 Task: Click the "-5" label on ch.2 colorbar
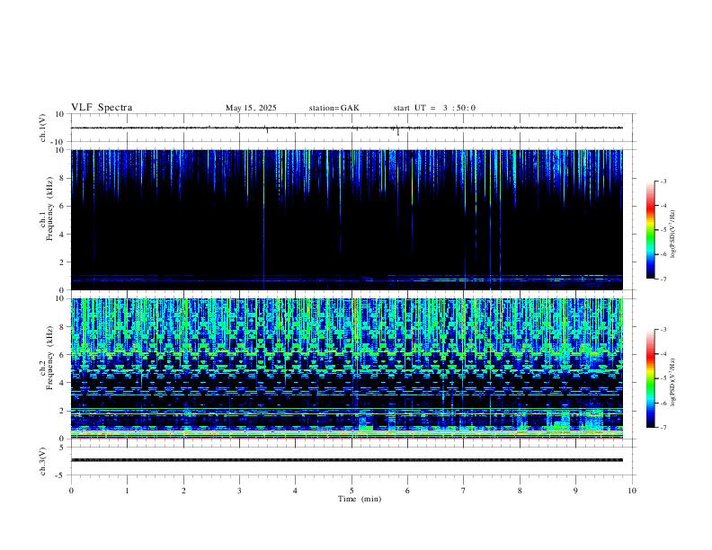(663, 378)
